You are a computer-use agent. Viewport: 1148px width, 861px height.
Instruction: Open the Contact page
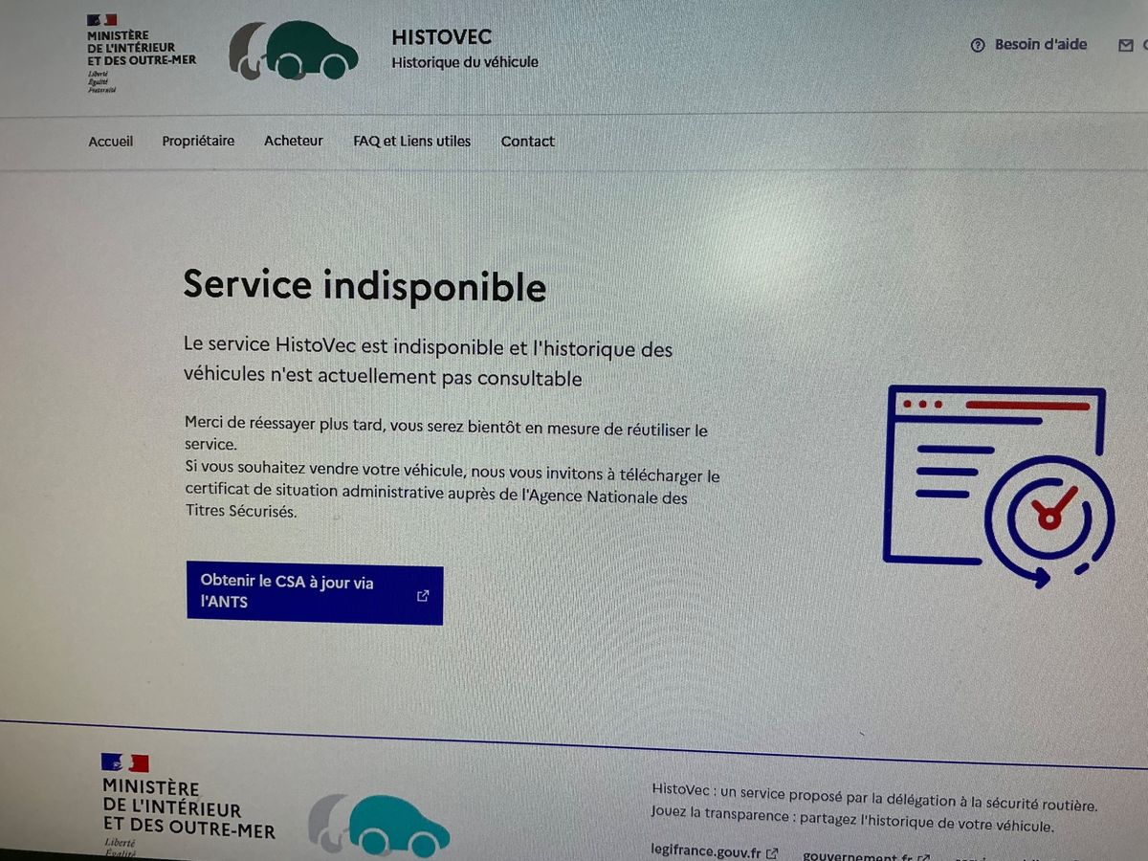tap(528, 142)
